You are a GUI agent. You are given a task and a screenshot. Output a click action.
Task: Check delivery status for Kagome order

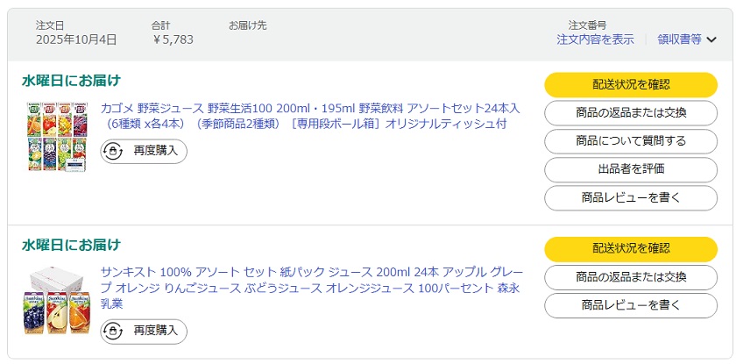click(631, 84)
